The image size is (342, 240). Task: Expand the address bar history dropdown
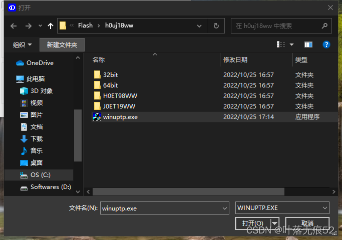click(199, 26)
